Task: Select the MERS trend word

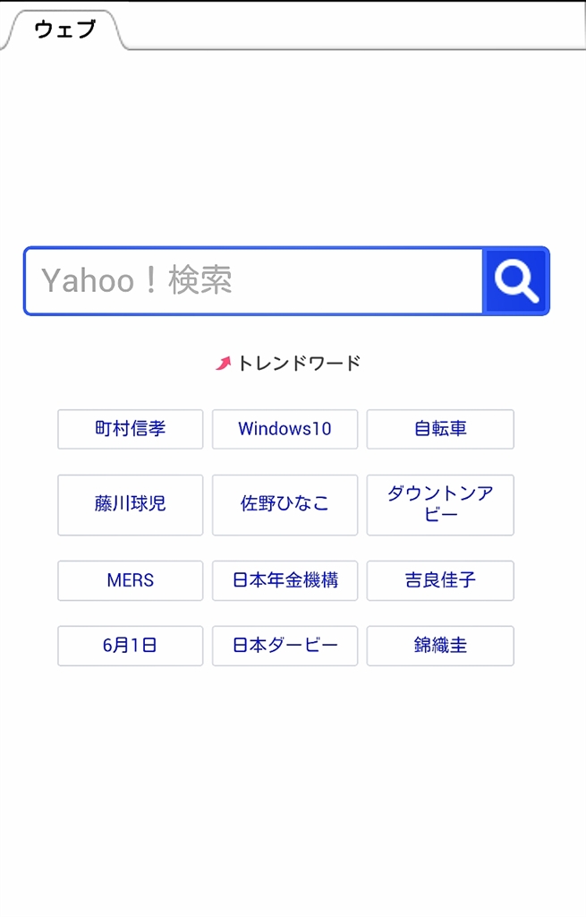Action: click(x=131, y=580)
